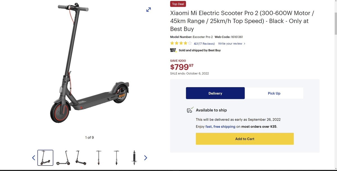Click Write your review

230,43
